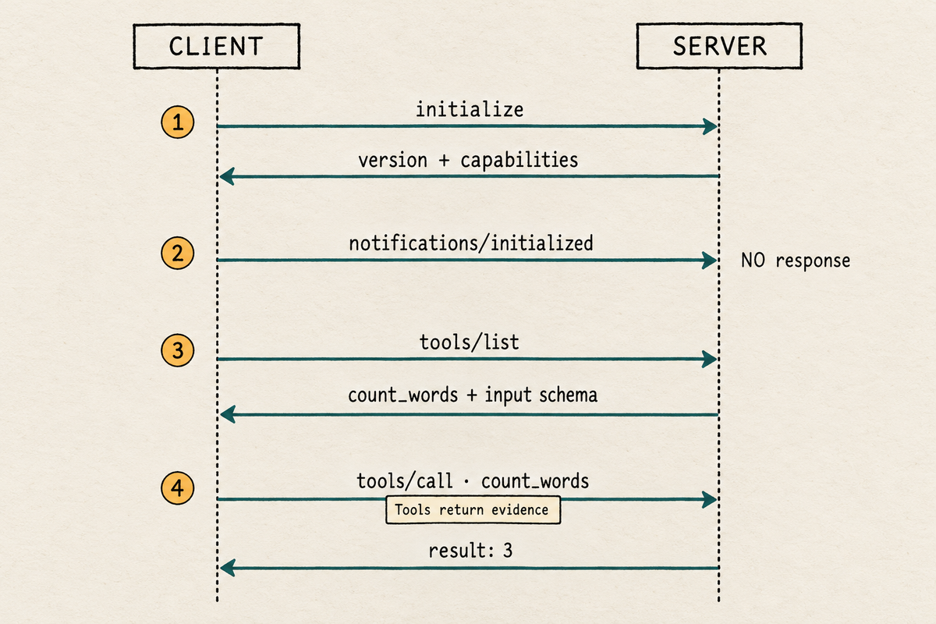Click the SERVER box
This screenshot has height=624, width=936.
pos(719,46)
